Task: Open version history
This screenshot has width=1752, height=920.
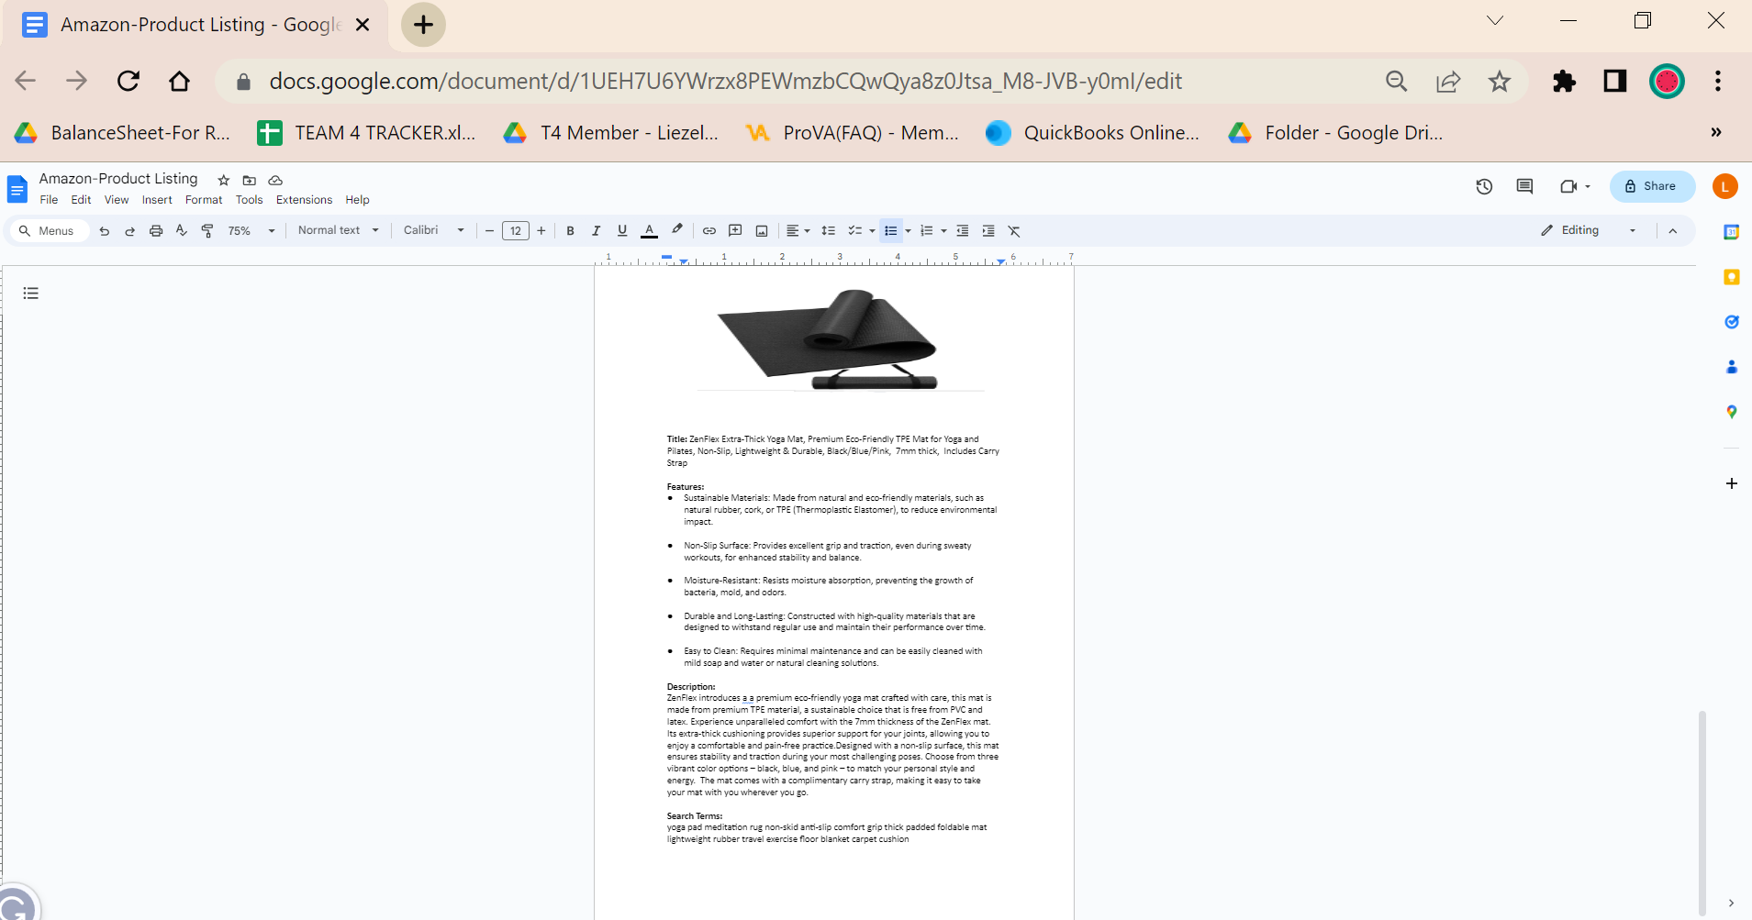Action: click(1484, 186)
